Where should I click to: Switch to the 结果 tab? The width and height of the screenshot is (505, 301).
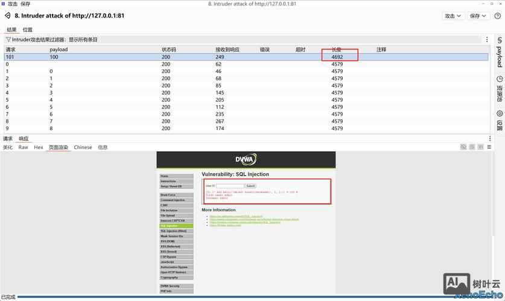(x=11, y=29)
